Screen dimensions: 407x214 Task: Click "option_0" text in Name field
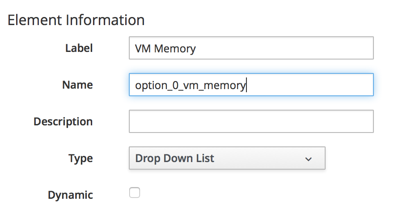151,85
